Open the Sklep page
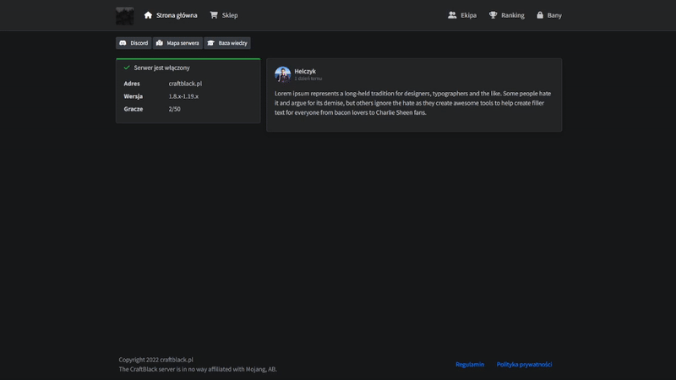The width and height of the screenshot is (676, 380). pyautogui.click(x=224, y=15)
